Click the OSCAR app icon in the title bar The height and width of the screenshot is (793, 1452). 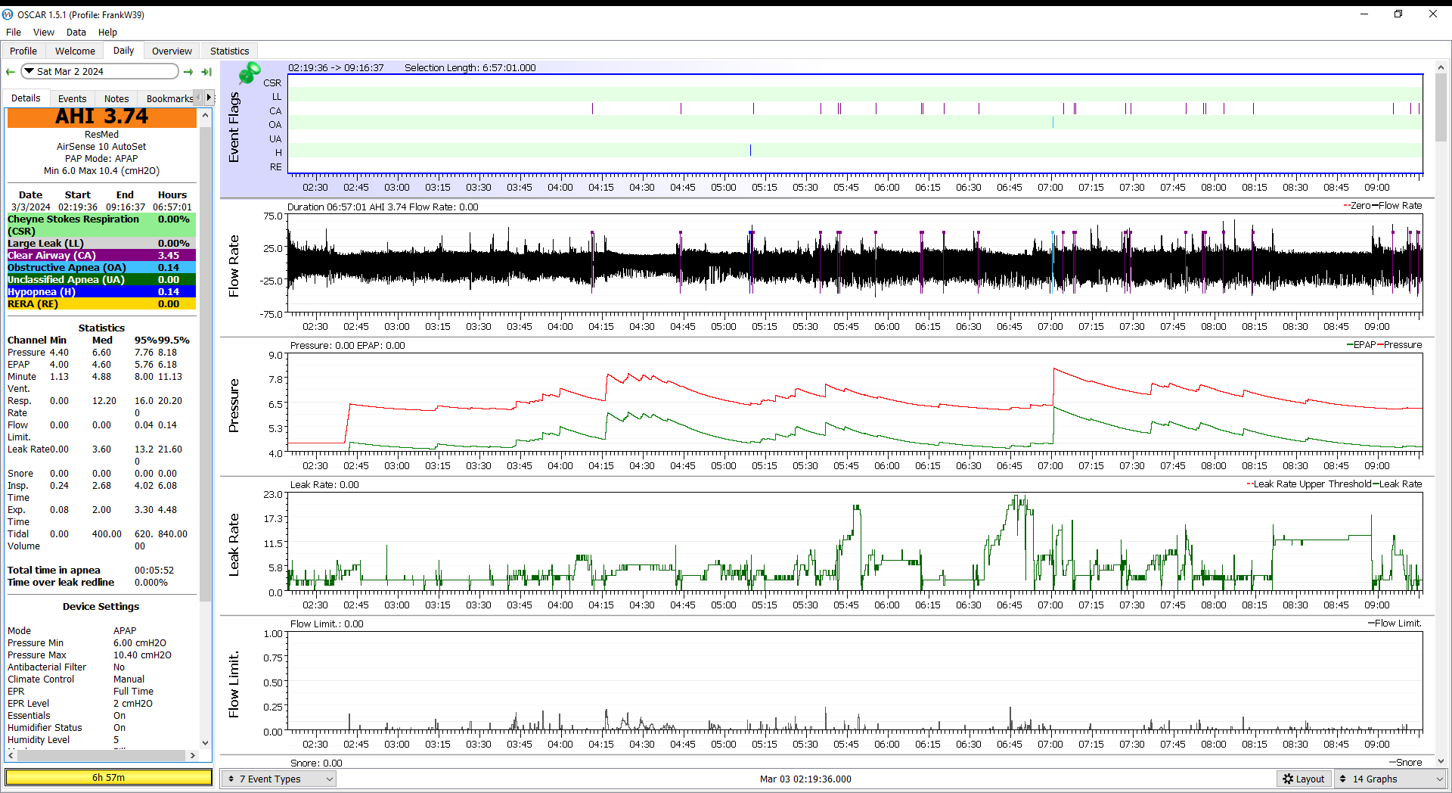(8, 14)
